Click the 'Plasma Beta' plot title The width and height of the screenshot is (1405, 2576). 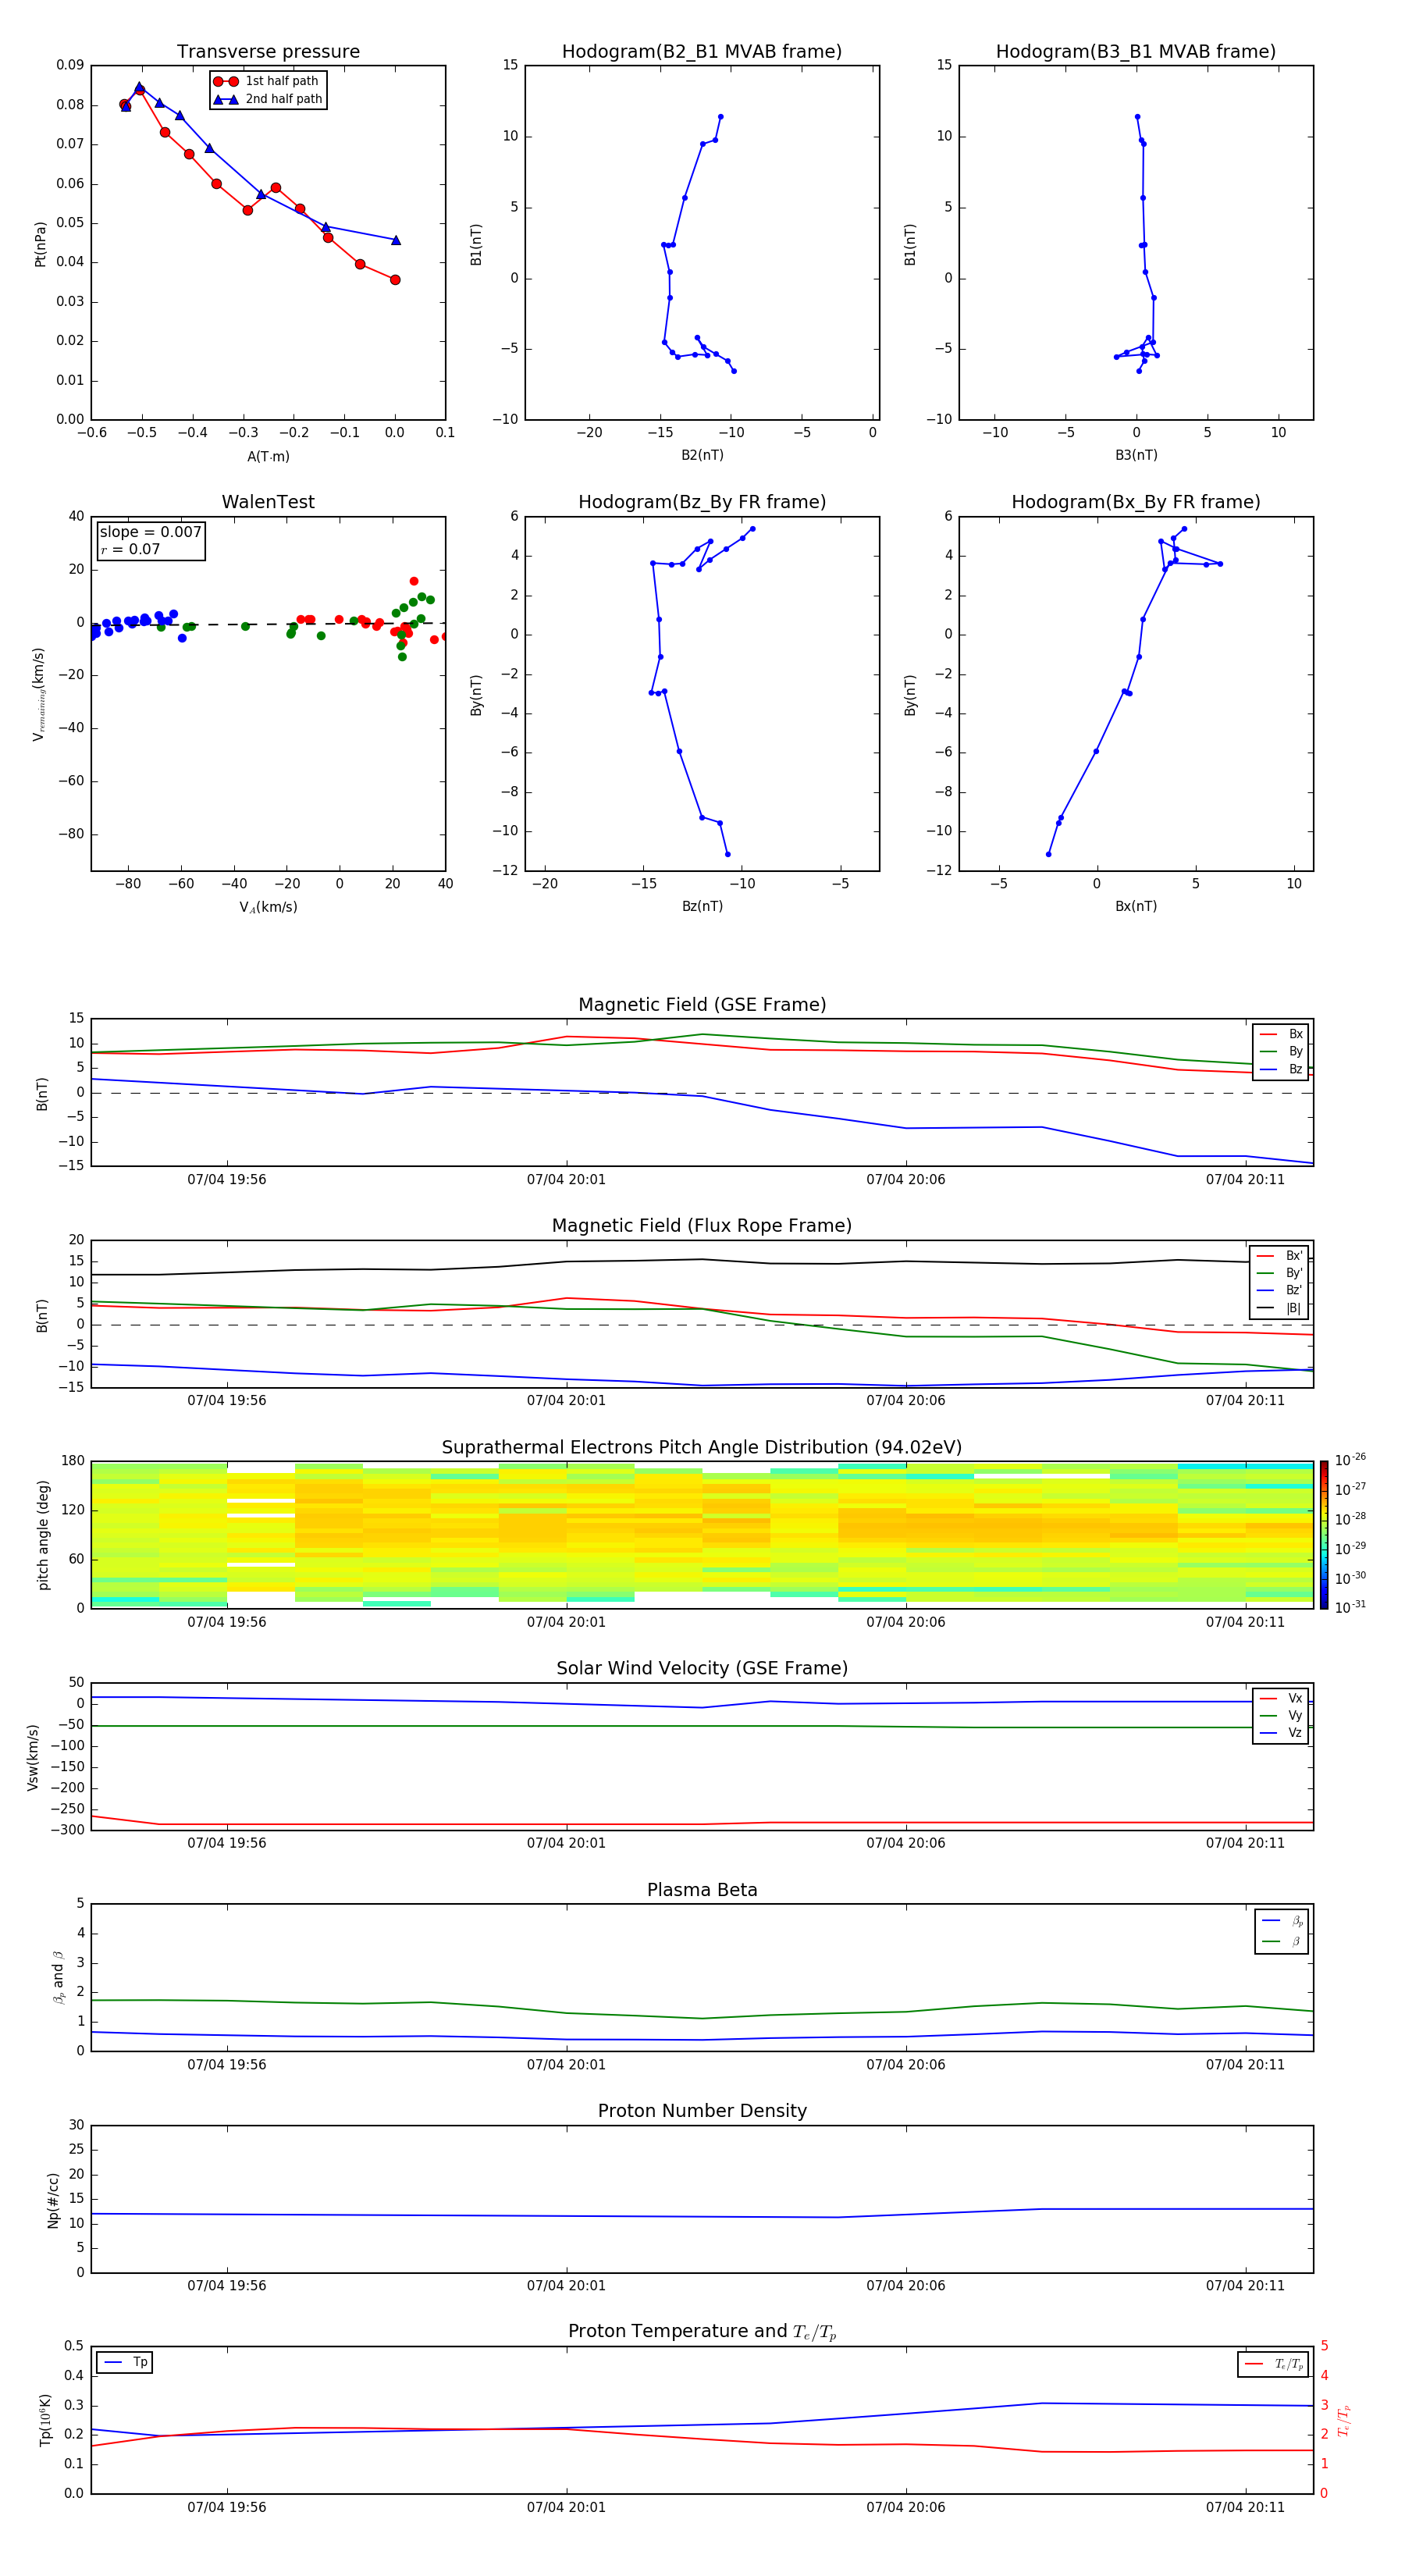pos(702,1890)
